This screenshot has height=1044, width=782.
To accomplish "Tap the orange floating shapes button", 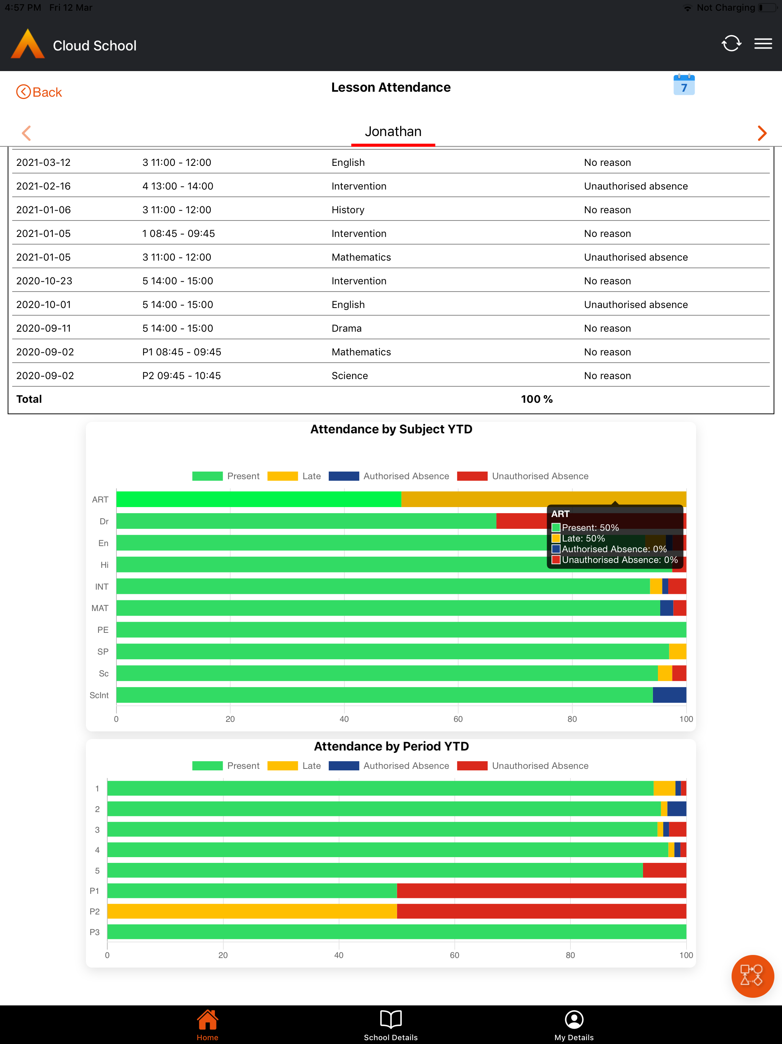I will [752, 976].
